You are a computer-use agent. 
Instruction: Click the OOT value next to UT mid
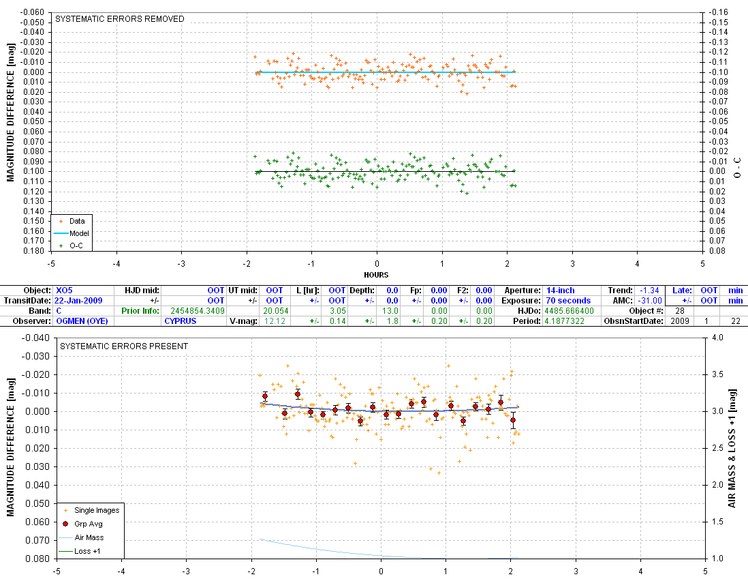(275, 291)
